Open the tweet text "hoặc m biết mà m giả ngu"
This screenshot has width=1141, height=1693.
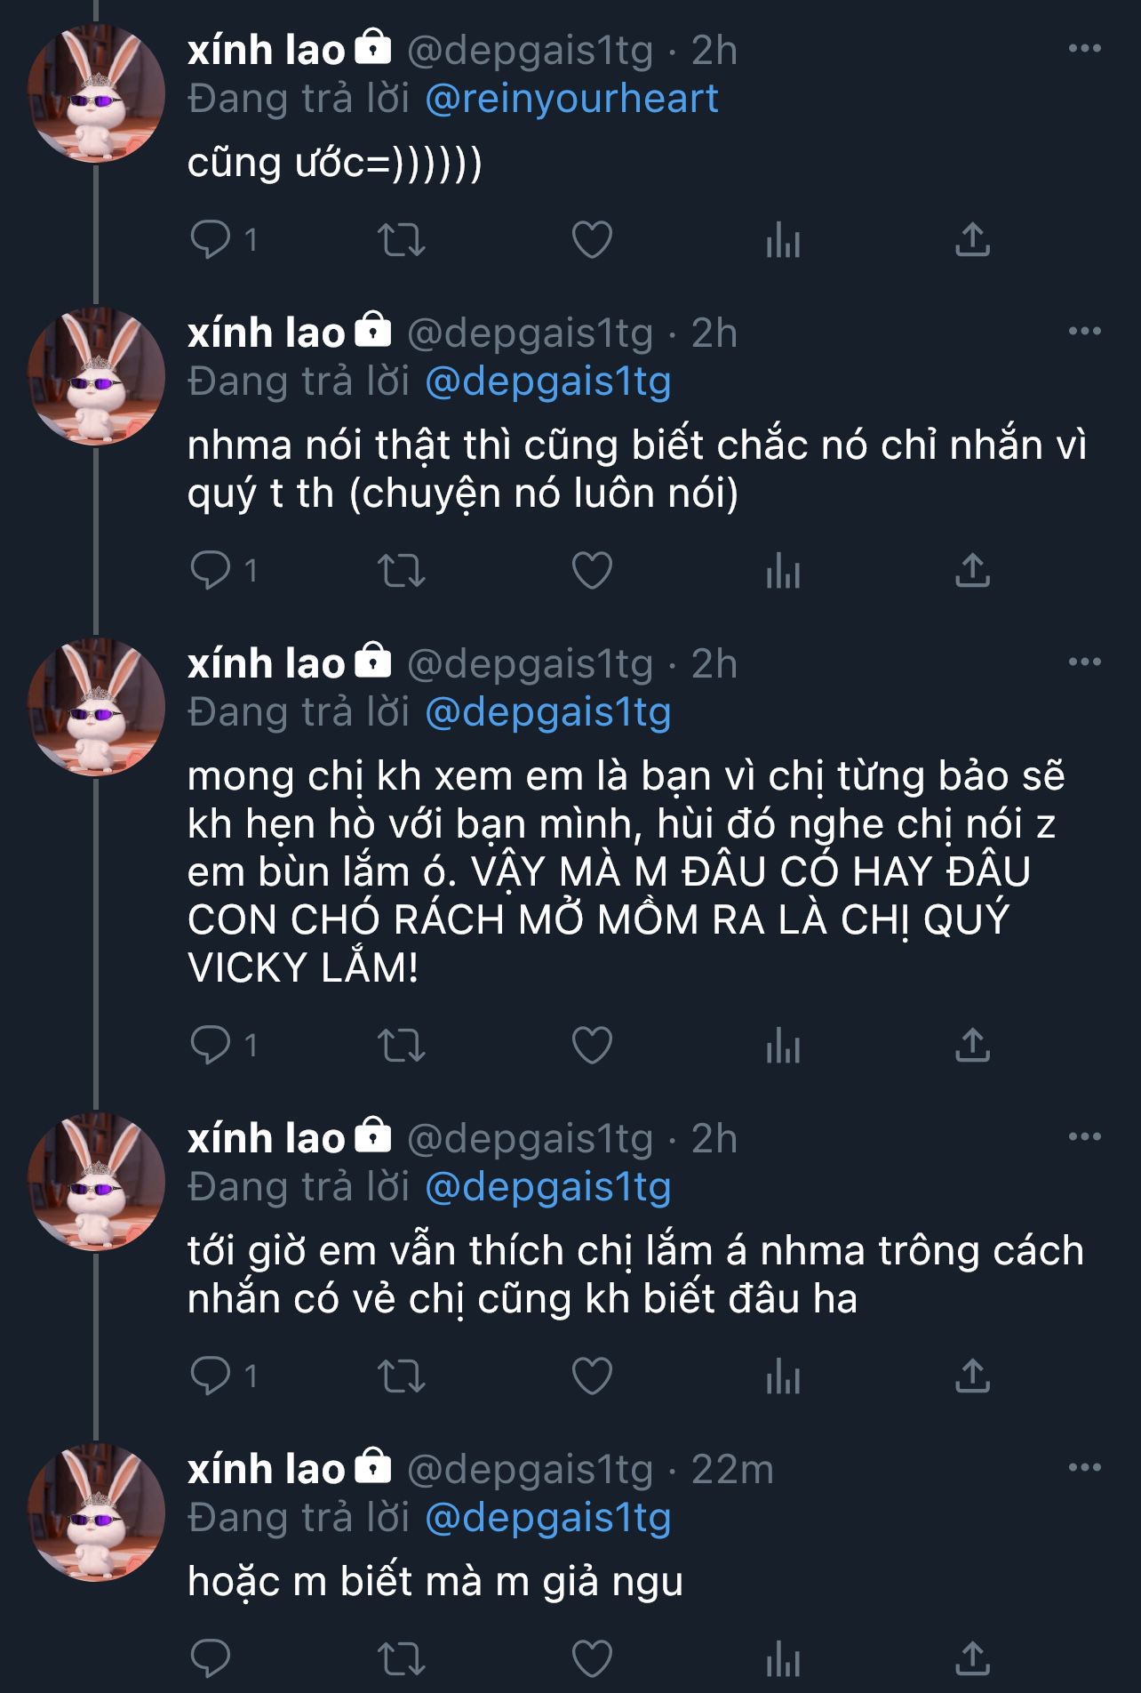(435, 1582)
